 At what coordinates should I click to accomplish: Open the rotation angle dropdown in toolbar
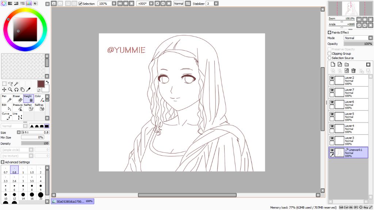[x=151, y=4]
